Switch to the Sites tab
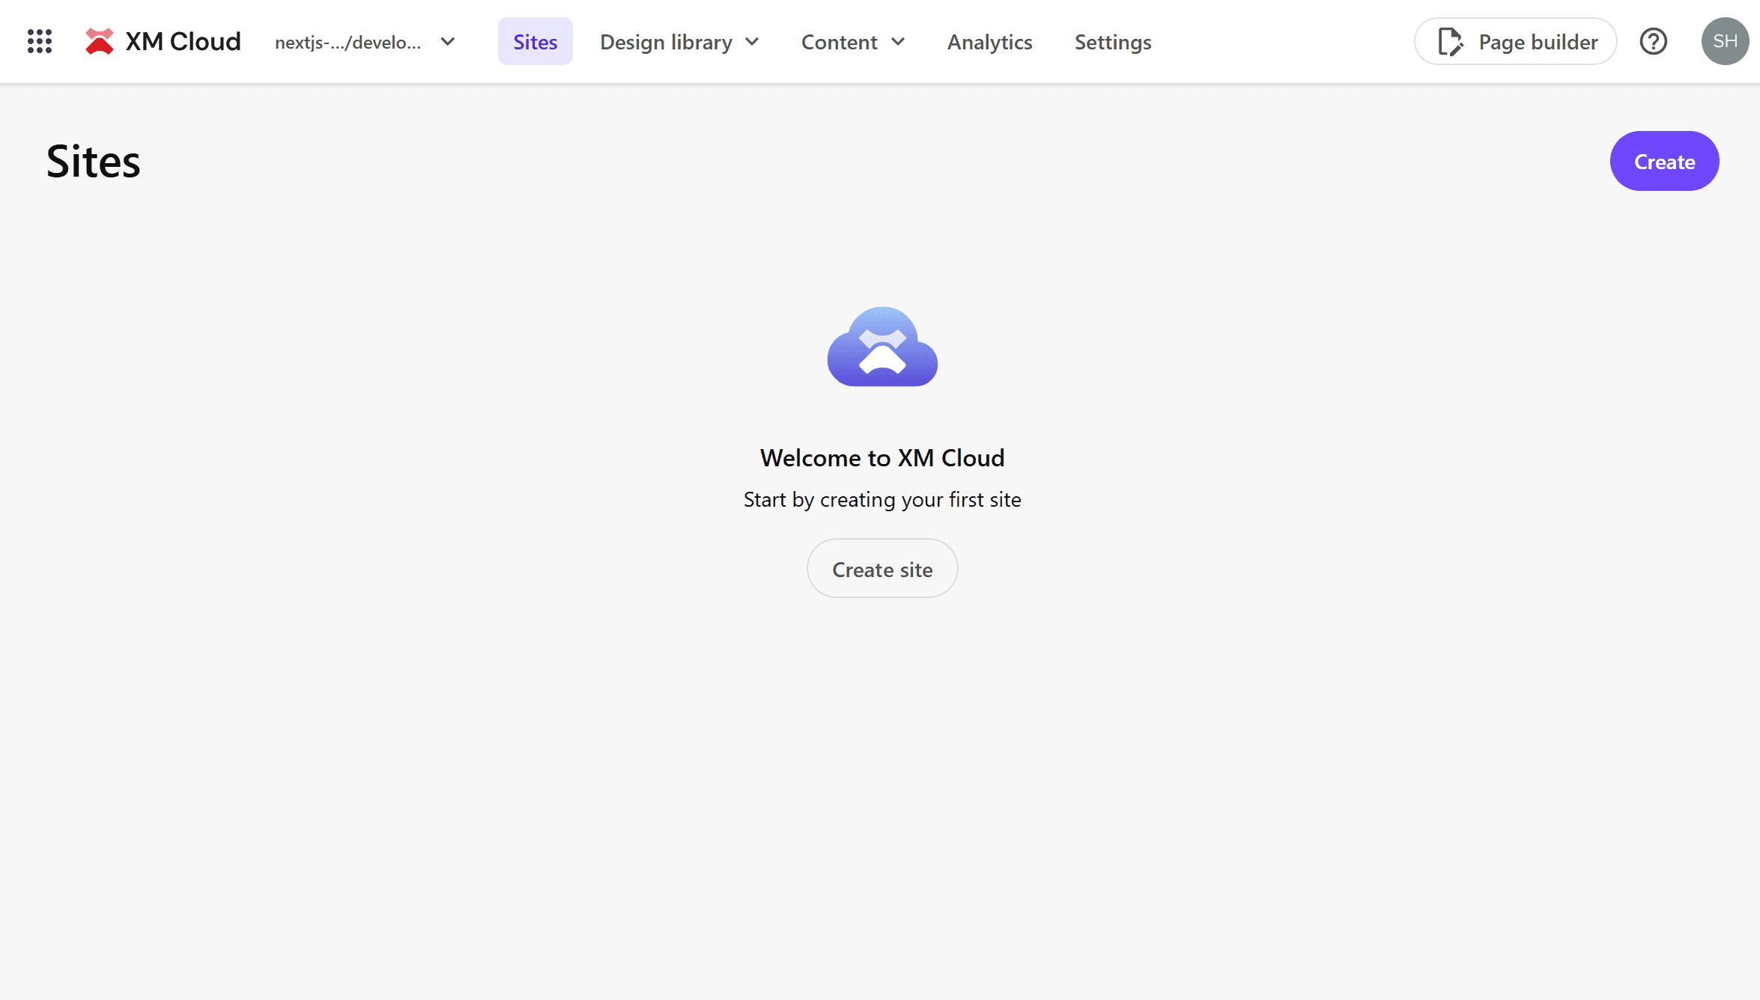The image size is (1760, 1000). [535, 42]
